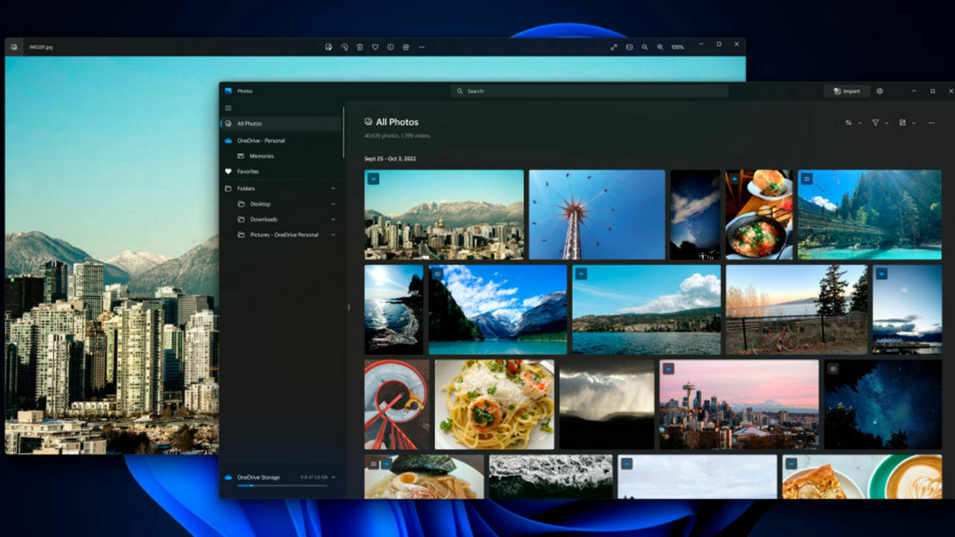This screenshot has width=955, height=537.
Task: Click the Import button
Action: click(x=847, y=91)
